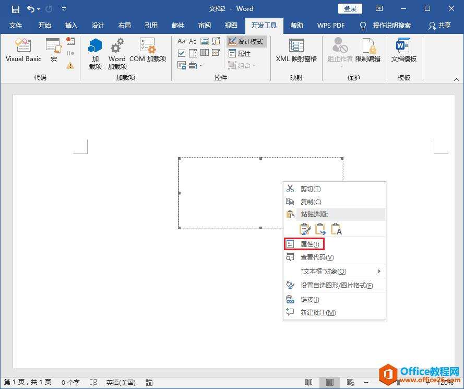The image size is (464, 389).
Task: Open COM 加载项 dialog
Action: [x=148, y=50]
